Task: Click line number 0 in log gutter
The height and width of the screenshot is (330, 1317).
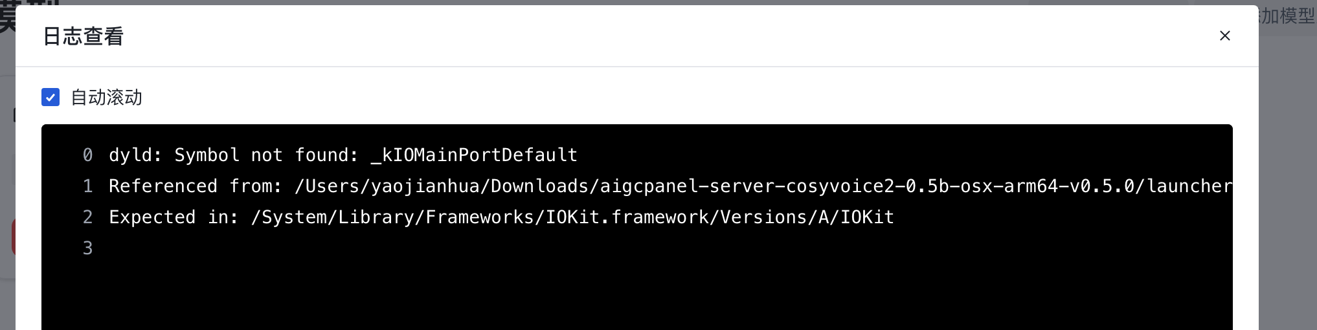Action: [88, 155]
